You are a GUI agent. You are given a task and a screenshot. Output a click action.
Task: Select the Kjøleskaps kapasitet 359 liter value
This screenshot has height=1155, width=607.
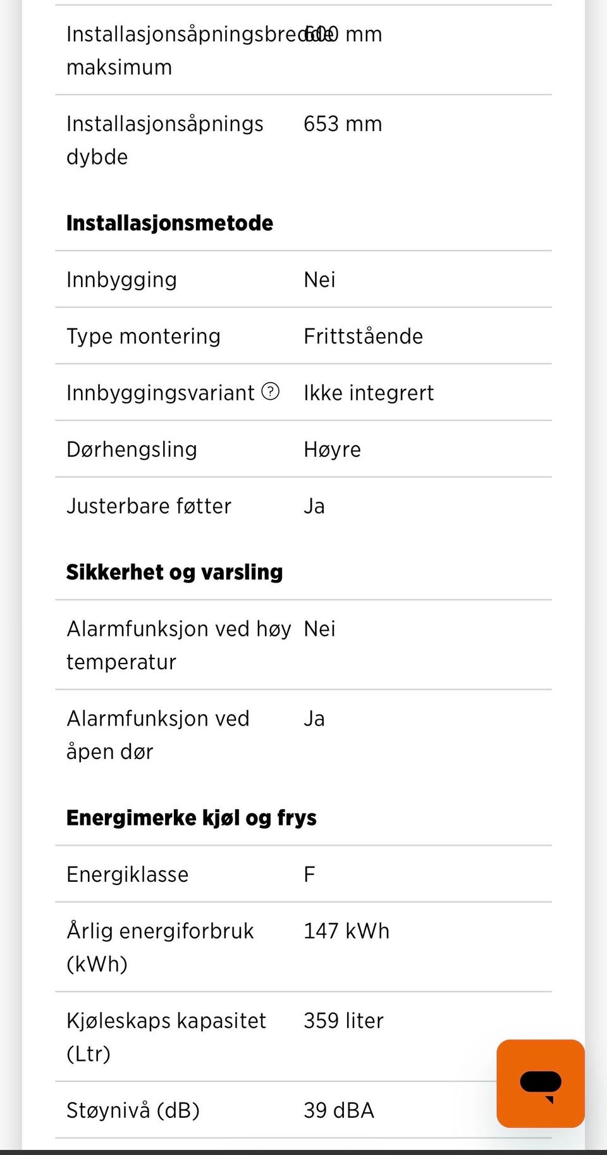coord(343,1021)
